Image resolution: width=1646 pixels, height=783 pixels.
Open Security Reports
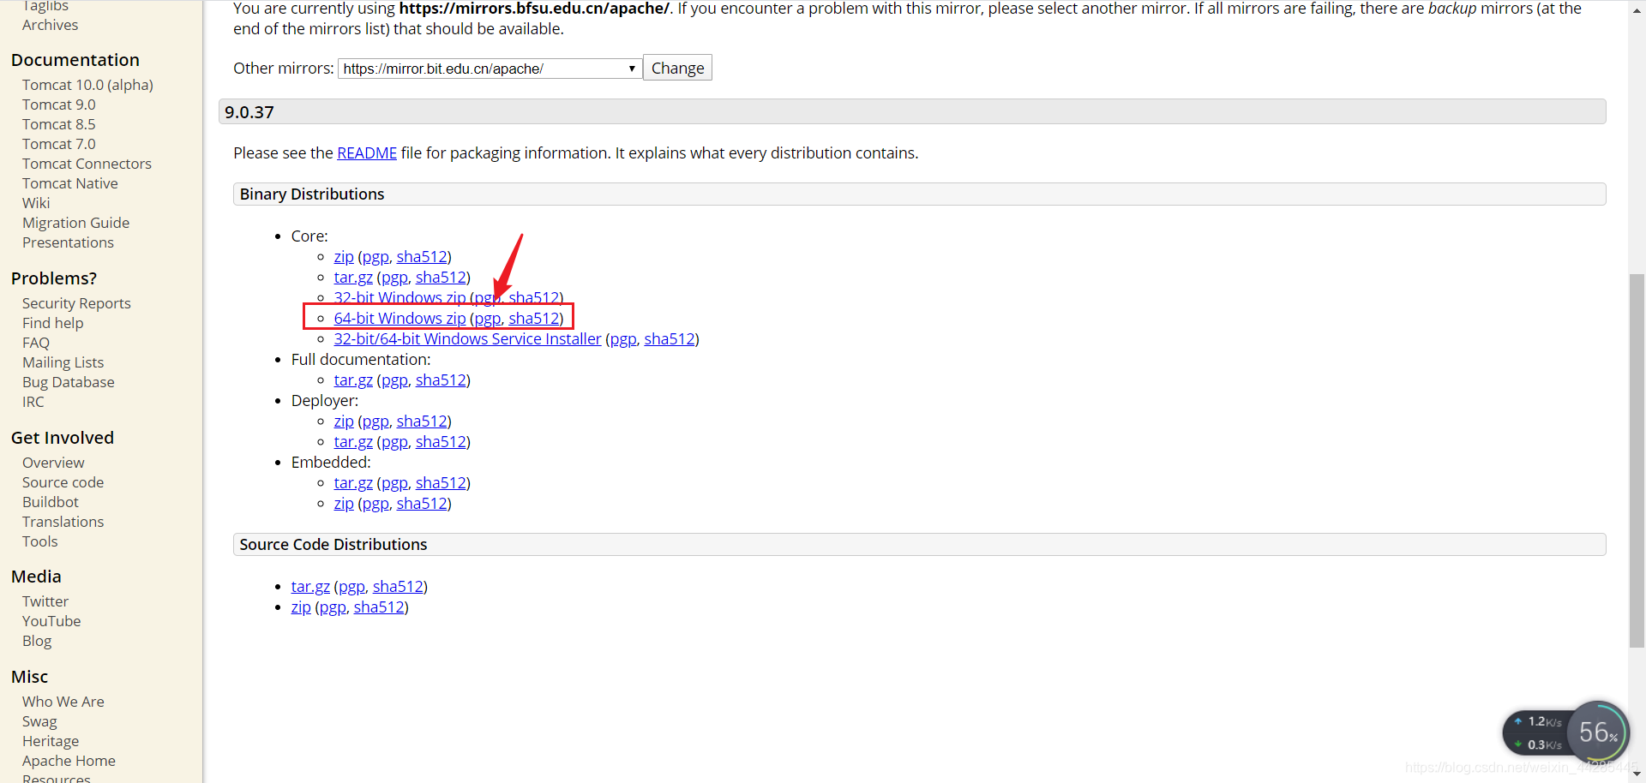(x=76, y=303)
